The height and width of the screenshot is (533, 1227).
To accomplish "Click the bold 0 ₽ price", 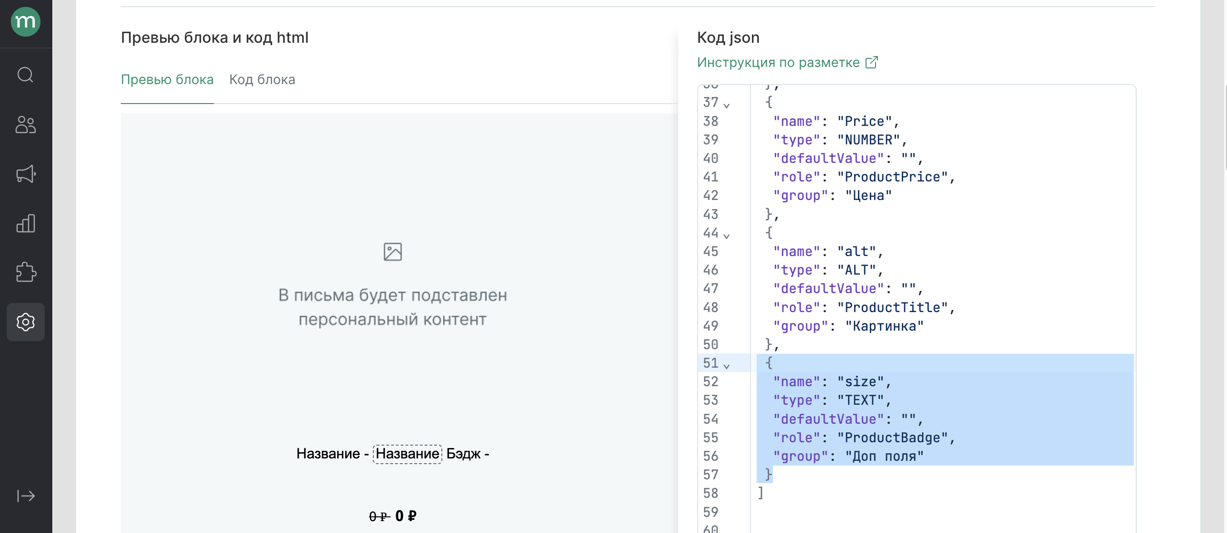I will (406, 516).
